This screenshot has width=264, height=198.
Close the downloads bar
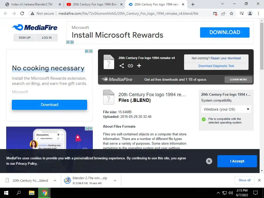tap(259, 180)
